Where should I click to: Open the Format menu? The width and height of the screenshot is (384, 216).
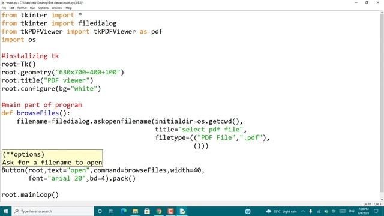point(22,8)
